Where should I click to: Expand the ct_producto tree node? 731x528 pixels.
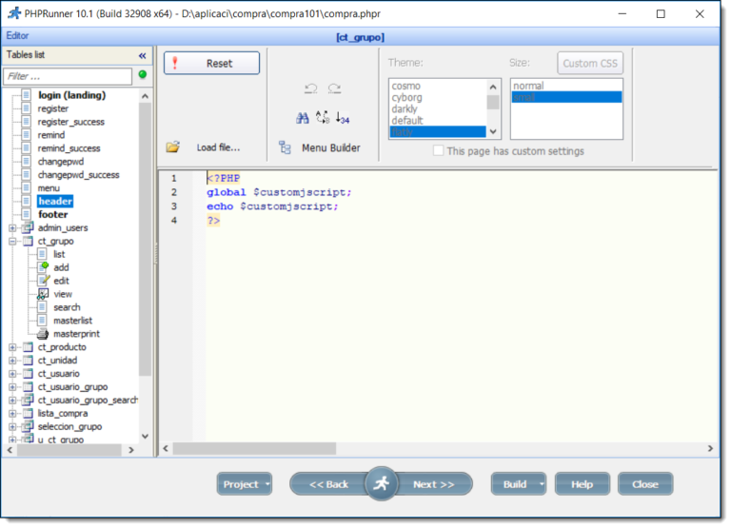12,347
